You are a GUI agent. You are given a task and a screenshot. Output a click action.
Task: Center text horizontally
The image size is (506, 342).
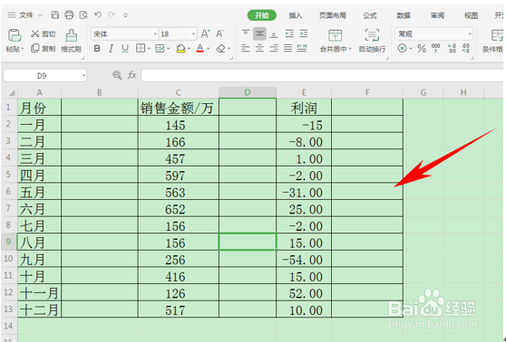pos(259,49)
